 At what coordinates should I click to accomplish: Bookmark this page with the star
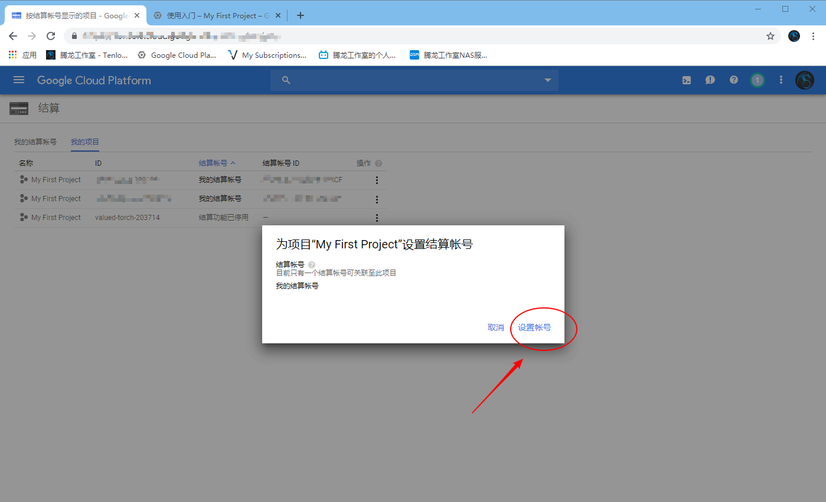771,36
